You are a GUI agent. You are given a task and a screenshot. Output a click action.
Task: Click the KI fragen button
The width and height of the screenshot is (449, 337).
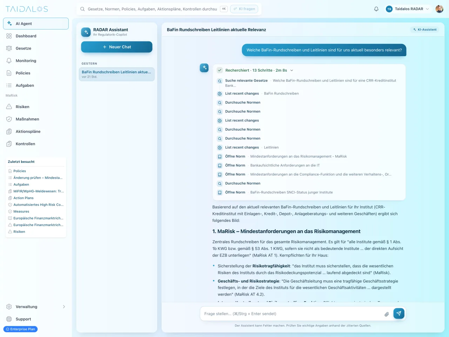[244, 9]
